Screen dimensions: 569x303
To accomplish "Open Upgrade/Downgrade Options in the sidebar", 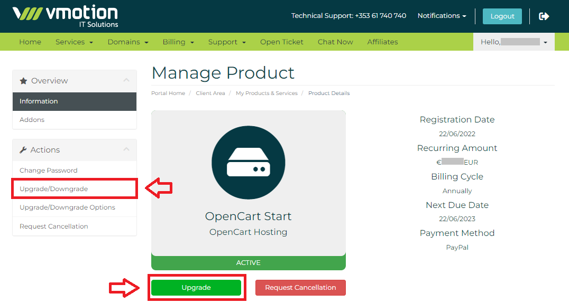I will 75,207.
